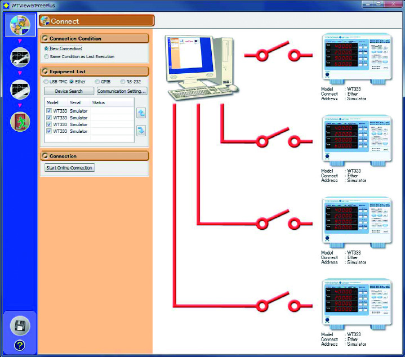Open help via question mark icon
The image size is (405, 357).
(20, 345)
